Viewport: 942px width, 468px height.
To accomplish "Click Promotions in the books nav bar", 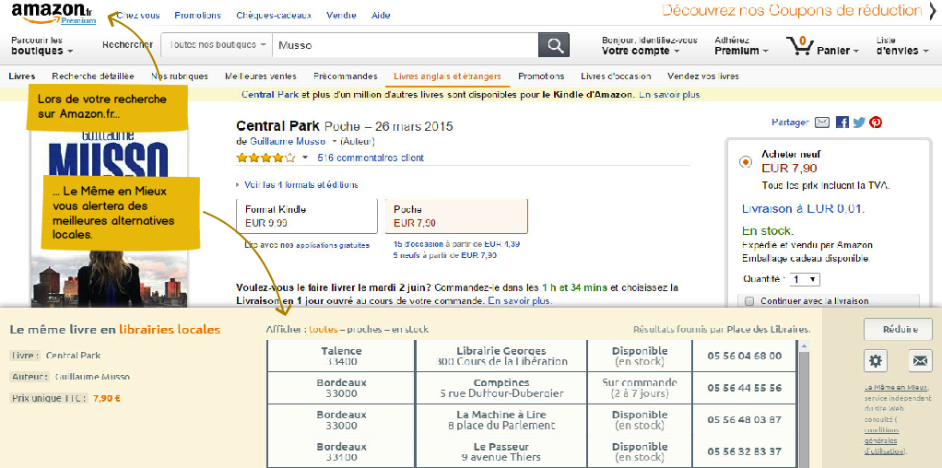I will coord(541,76).
